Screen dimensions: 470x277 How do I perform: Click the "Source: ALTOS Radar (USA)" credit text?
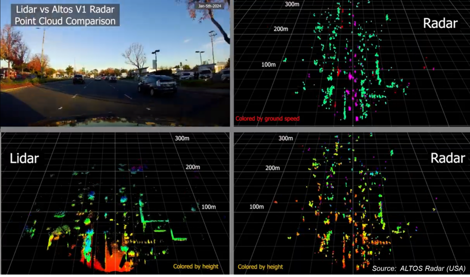tap(418, 269)
